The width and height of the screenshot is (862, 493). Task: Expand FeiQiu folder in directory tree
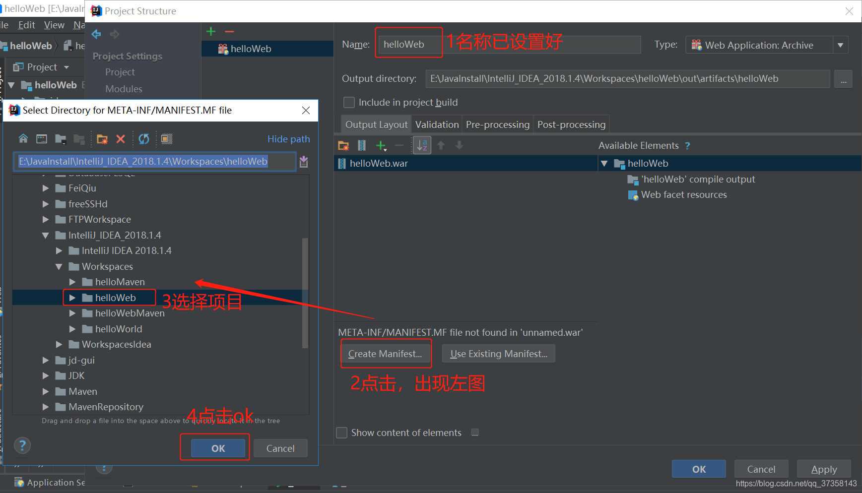coord(46,188)
